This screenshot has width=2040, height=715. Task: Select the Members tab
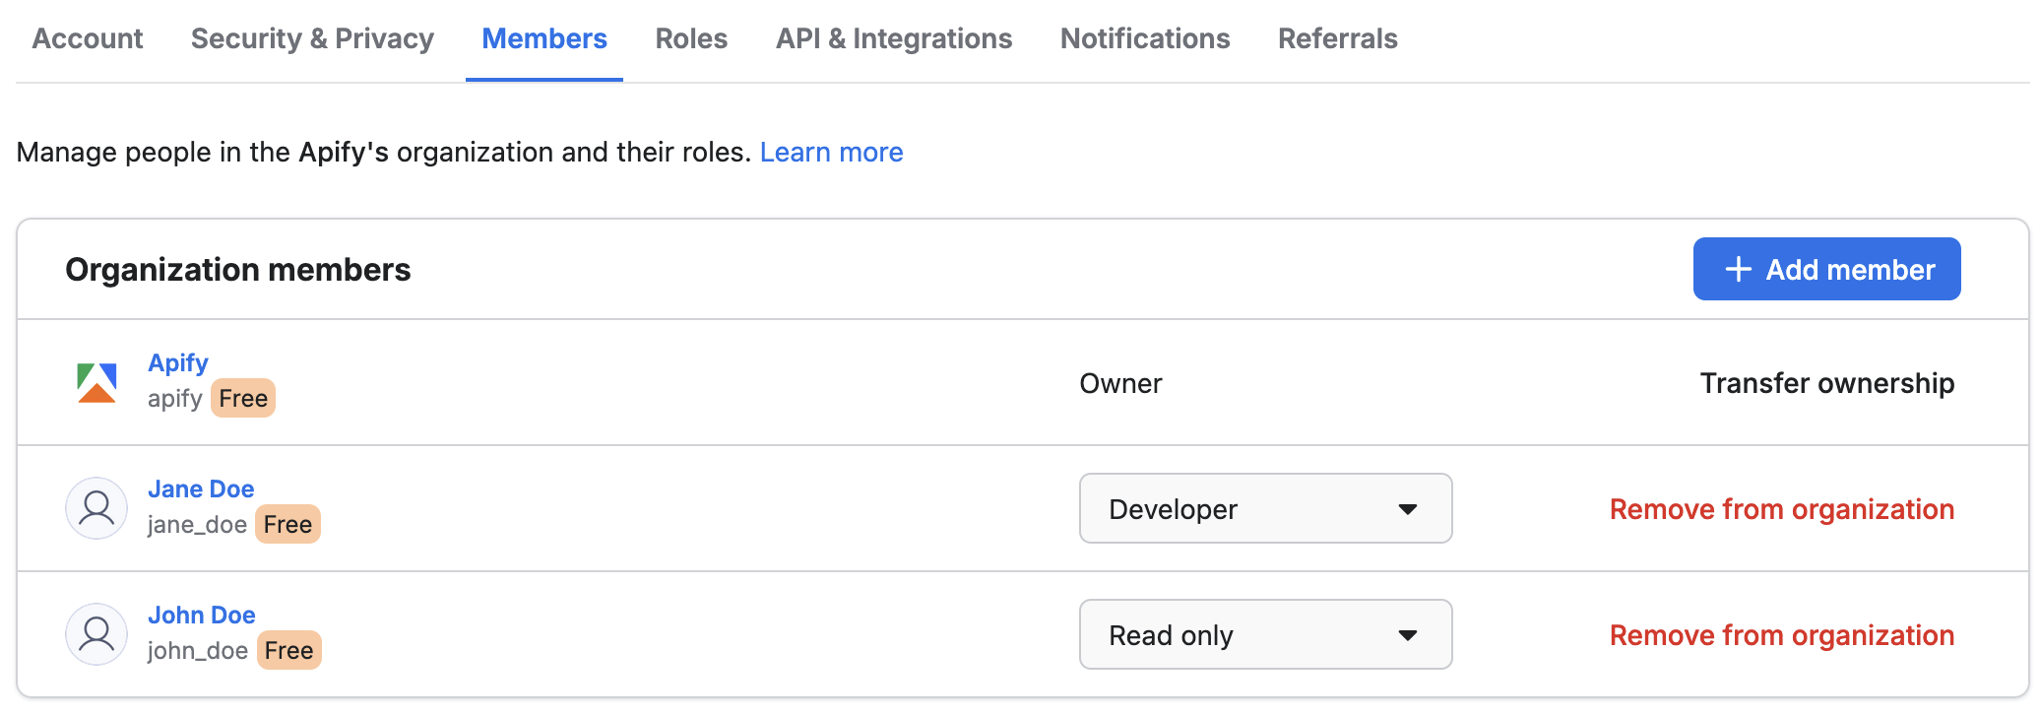click(x=544, y=38)
